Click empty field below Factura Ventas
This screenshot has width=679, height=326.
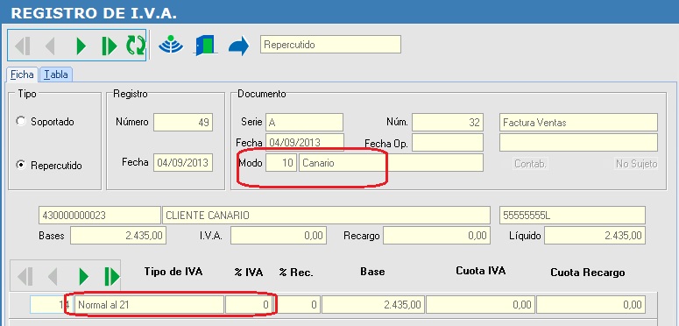[578, 143]
